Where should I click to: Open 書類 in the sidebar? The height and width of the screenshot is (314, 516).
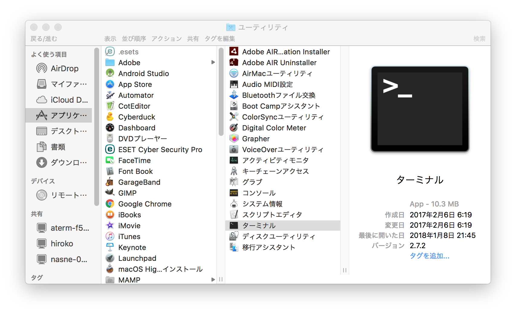pos(59,147)
